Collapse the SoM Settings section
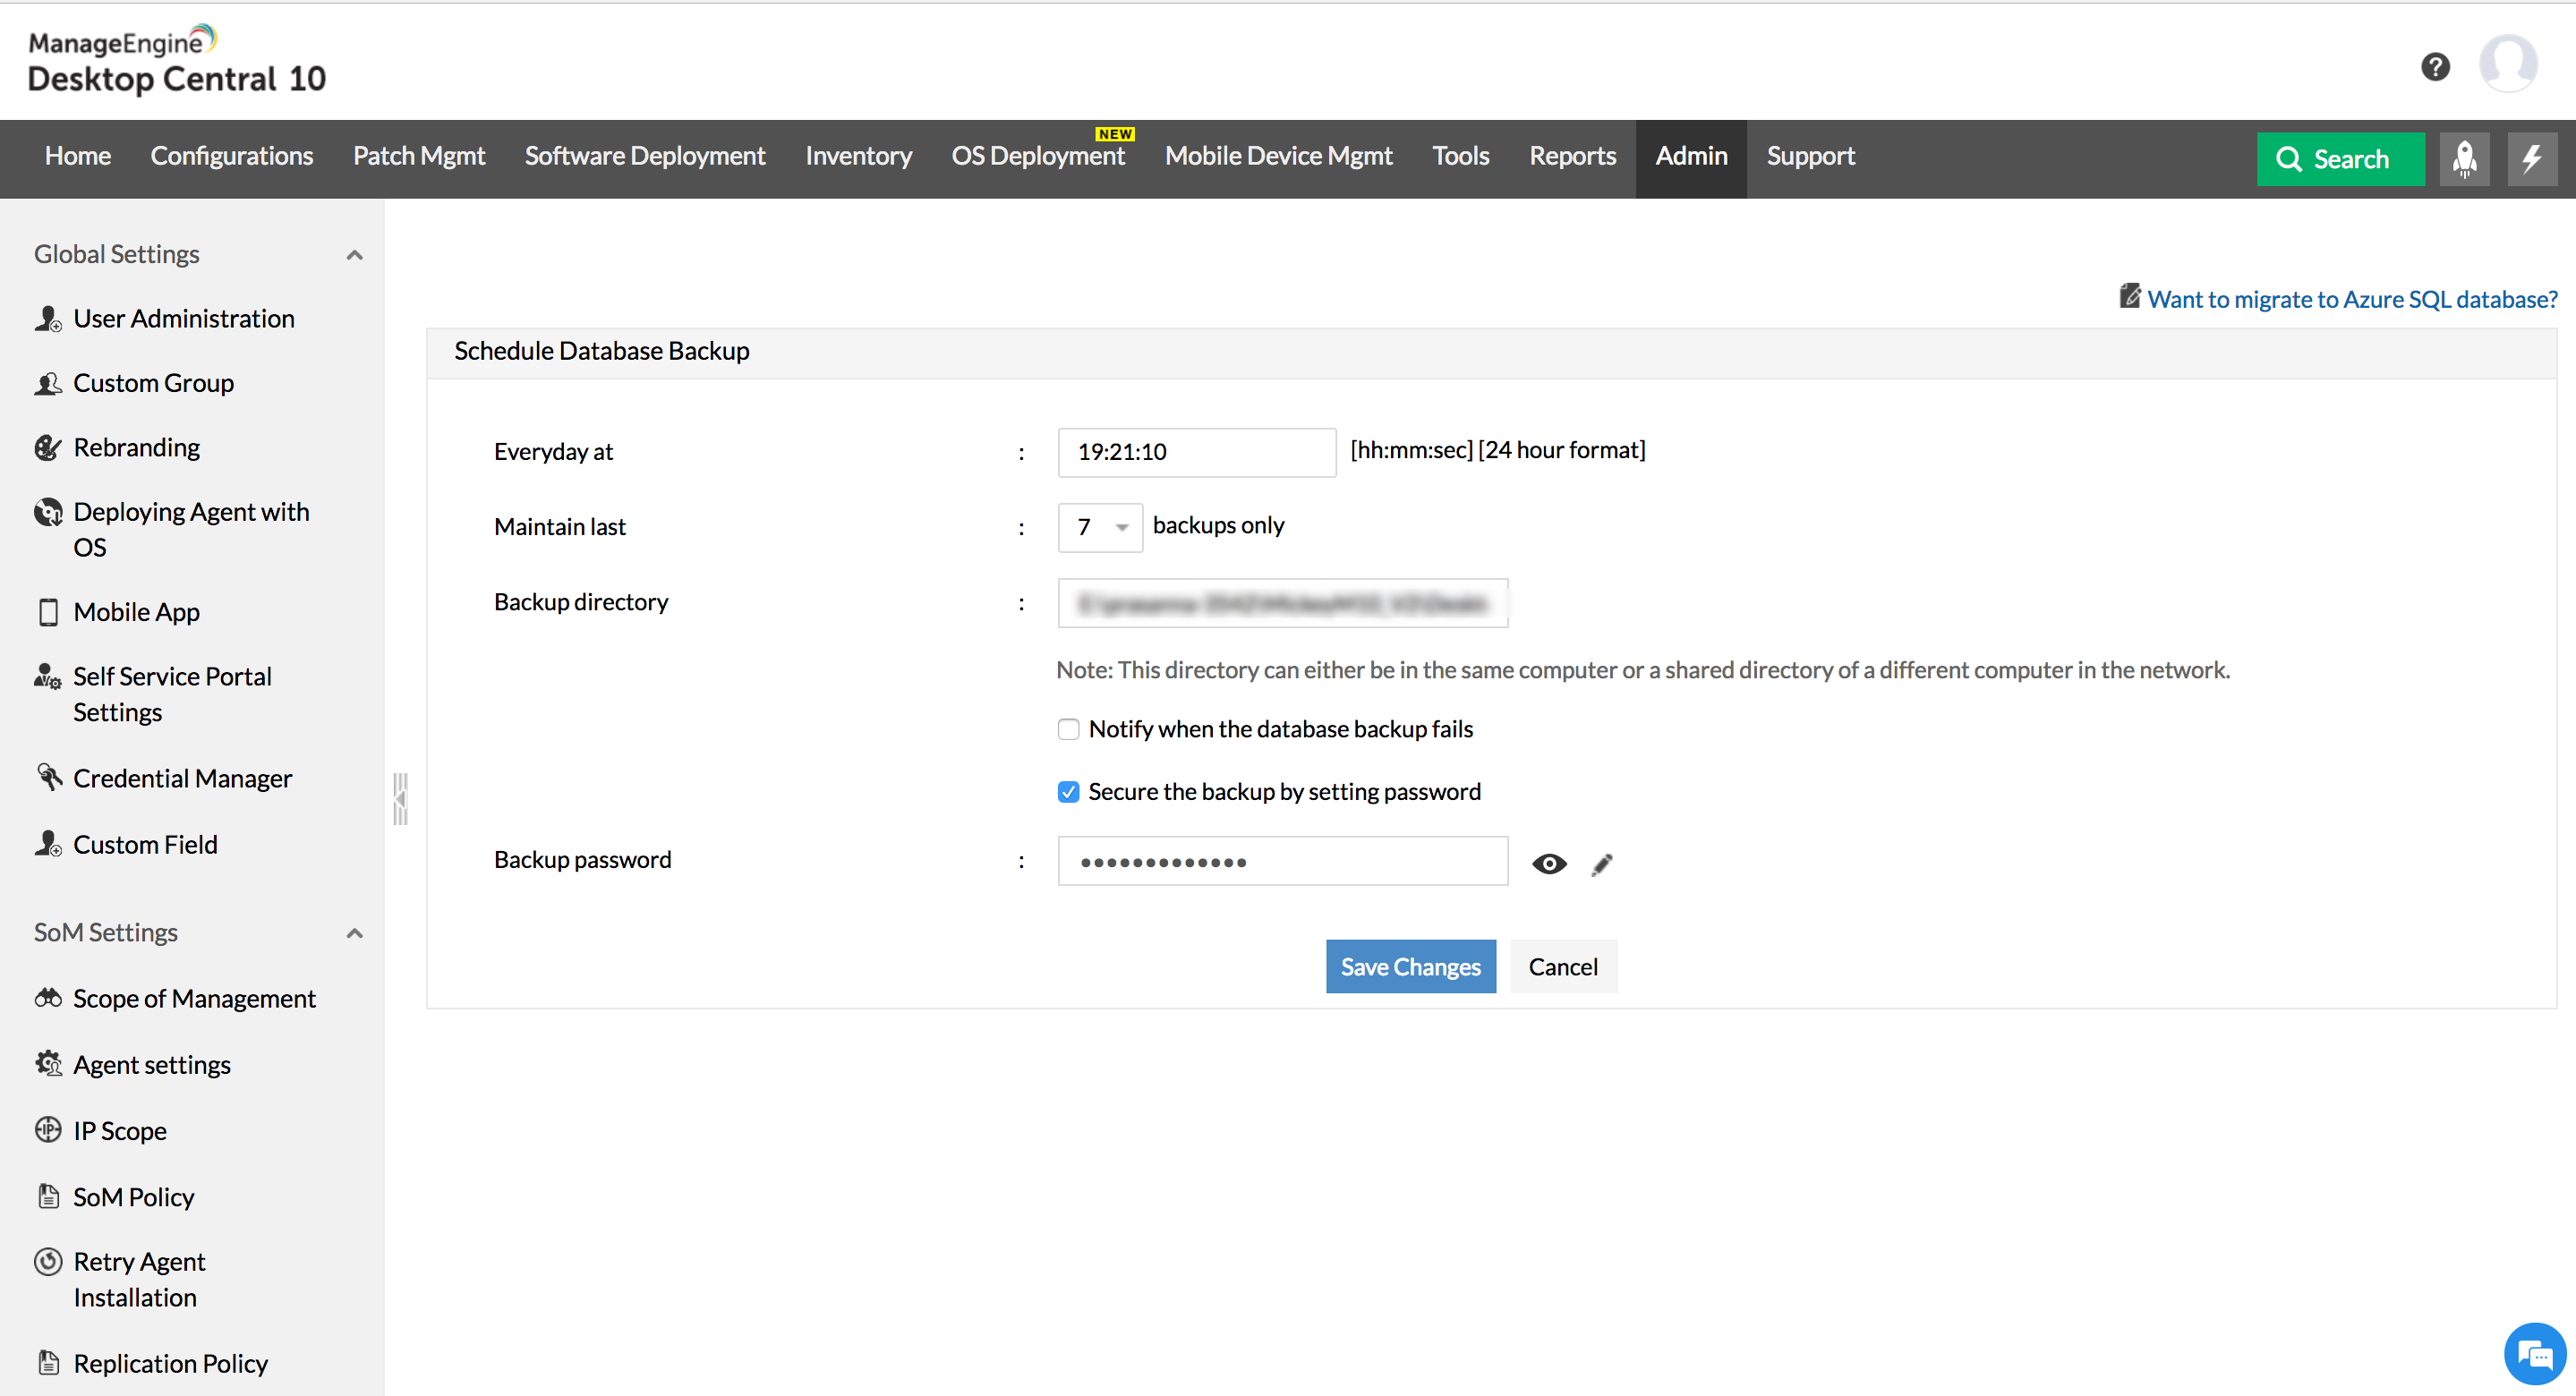This screenshot has width=2576, height=1396. click(354, 933)
